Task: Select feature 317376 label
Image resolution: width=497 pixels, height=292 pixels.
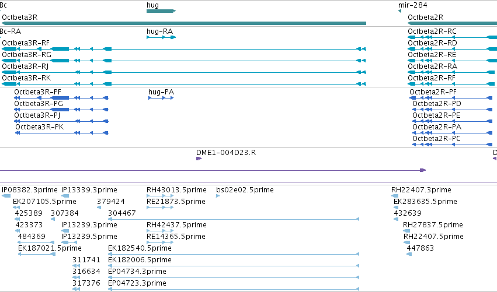Action: [86, 283]
